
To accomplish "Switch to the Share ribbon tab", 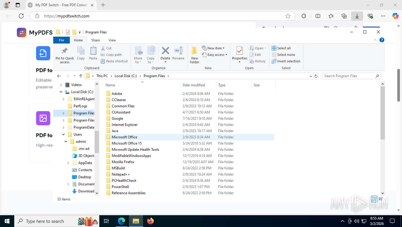I will click(x=95, y=40).
